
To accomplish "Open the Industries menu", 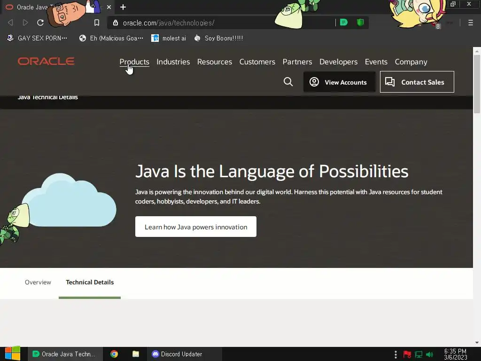I will 173,62.
